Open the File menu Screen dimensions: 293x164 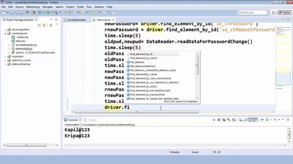[3, 7]
